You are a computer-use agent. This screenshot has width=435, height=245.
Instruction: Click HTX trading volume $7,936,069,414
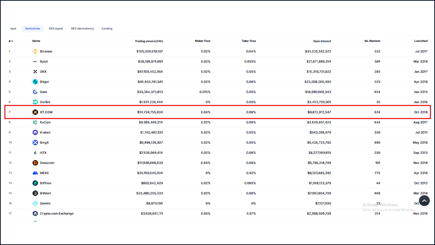151,153
